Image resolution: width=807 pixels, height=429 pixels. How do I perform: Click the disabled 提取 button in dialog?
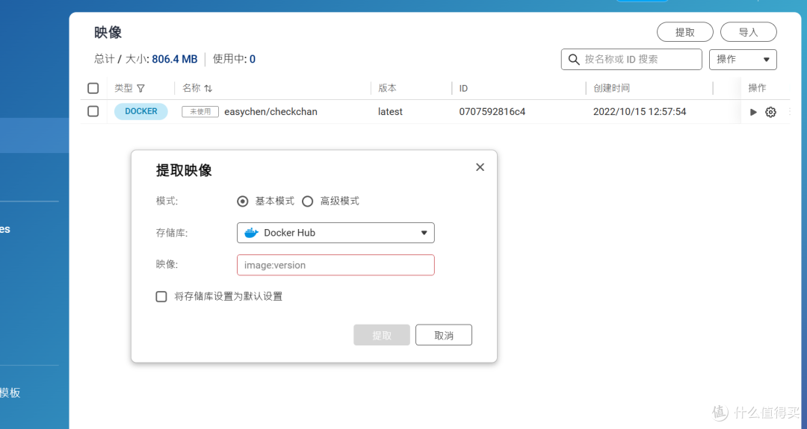[381, 335]
